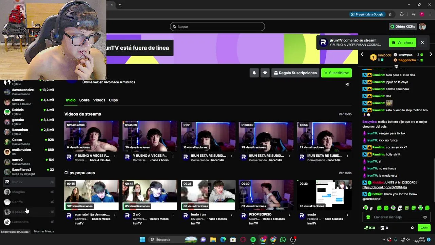435x245 pixels.
Task: Click Ver todo next to Clips populares
Action: [x=345, y=173]
